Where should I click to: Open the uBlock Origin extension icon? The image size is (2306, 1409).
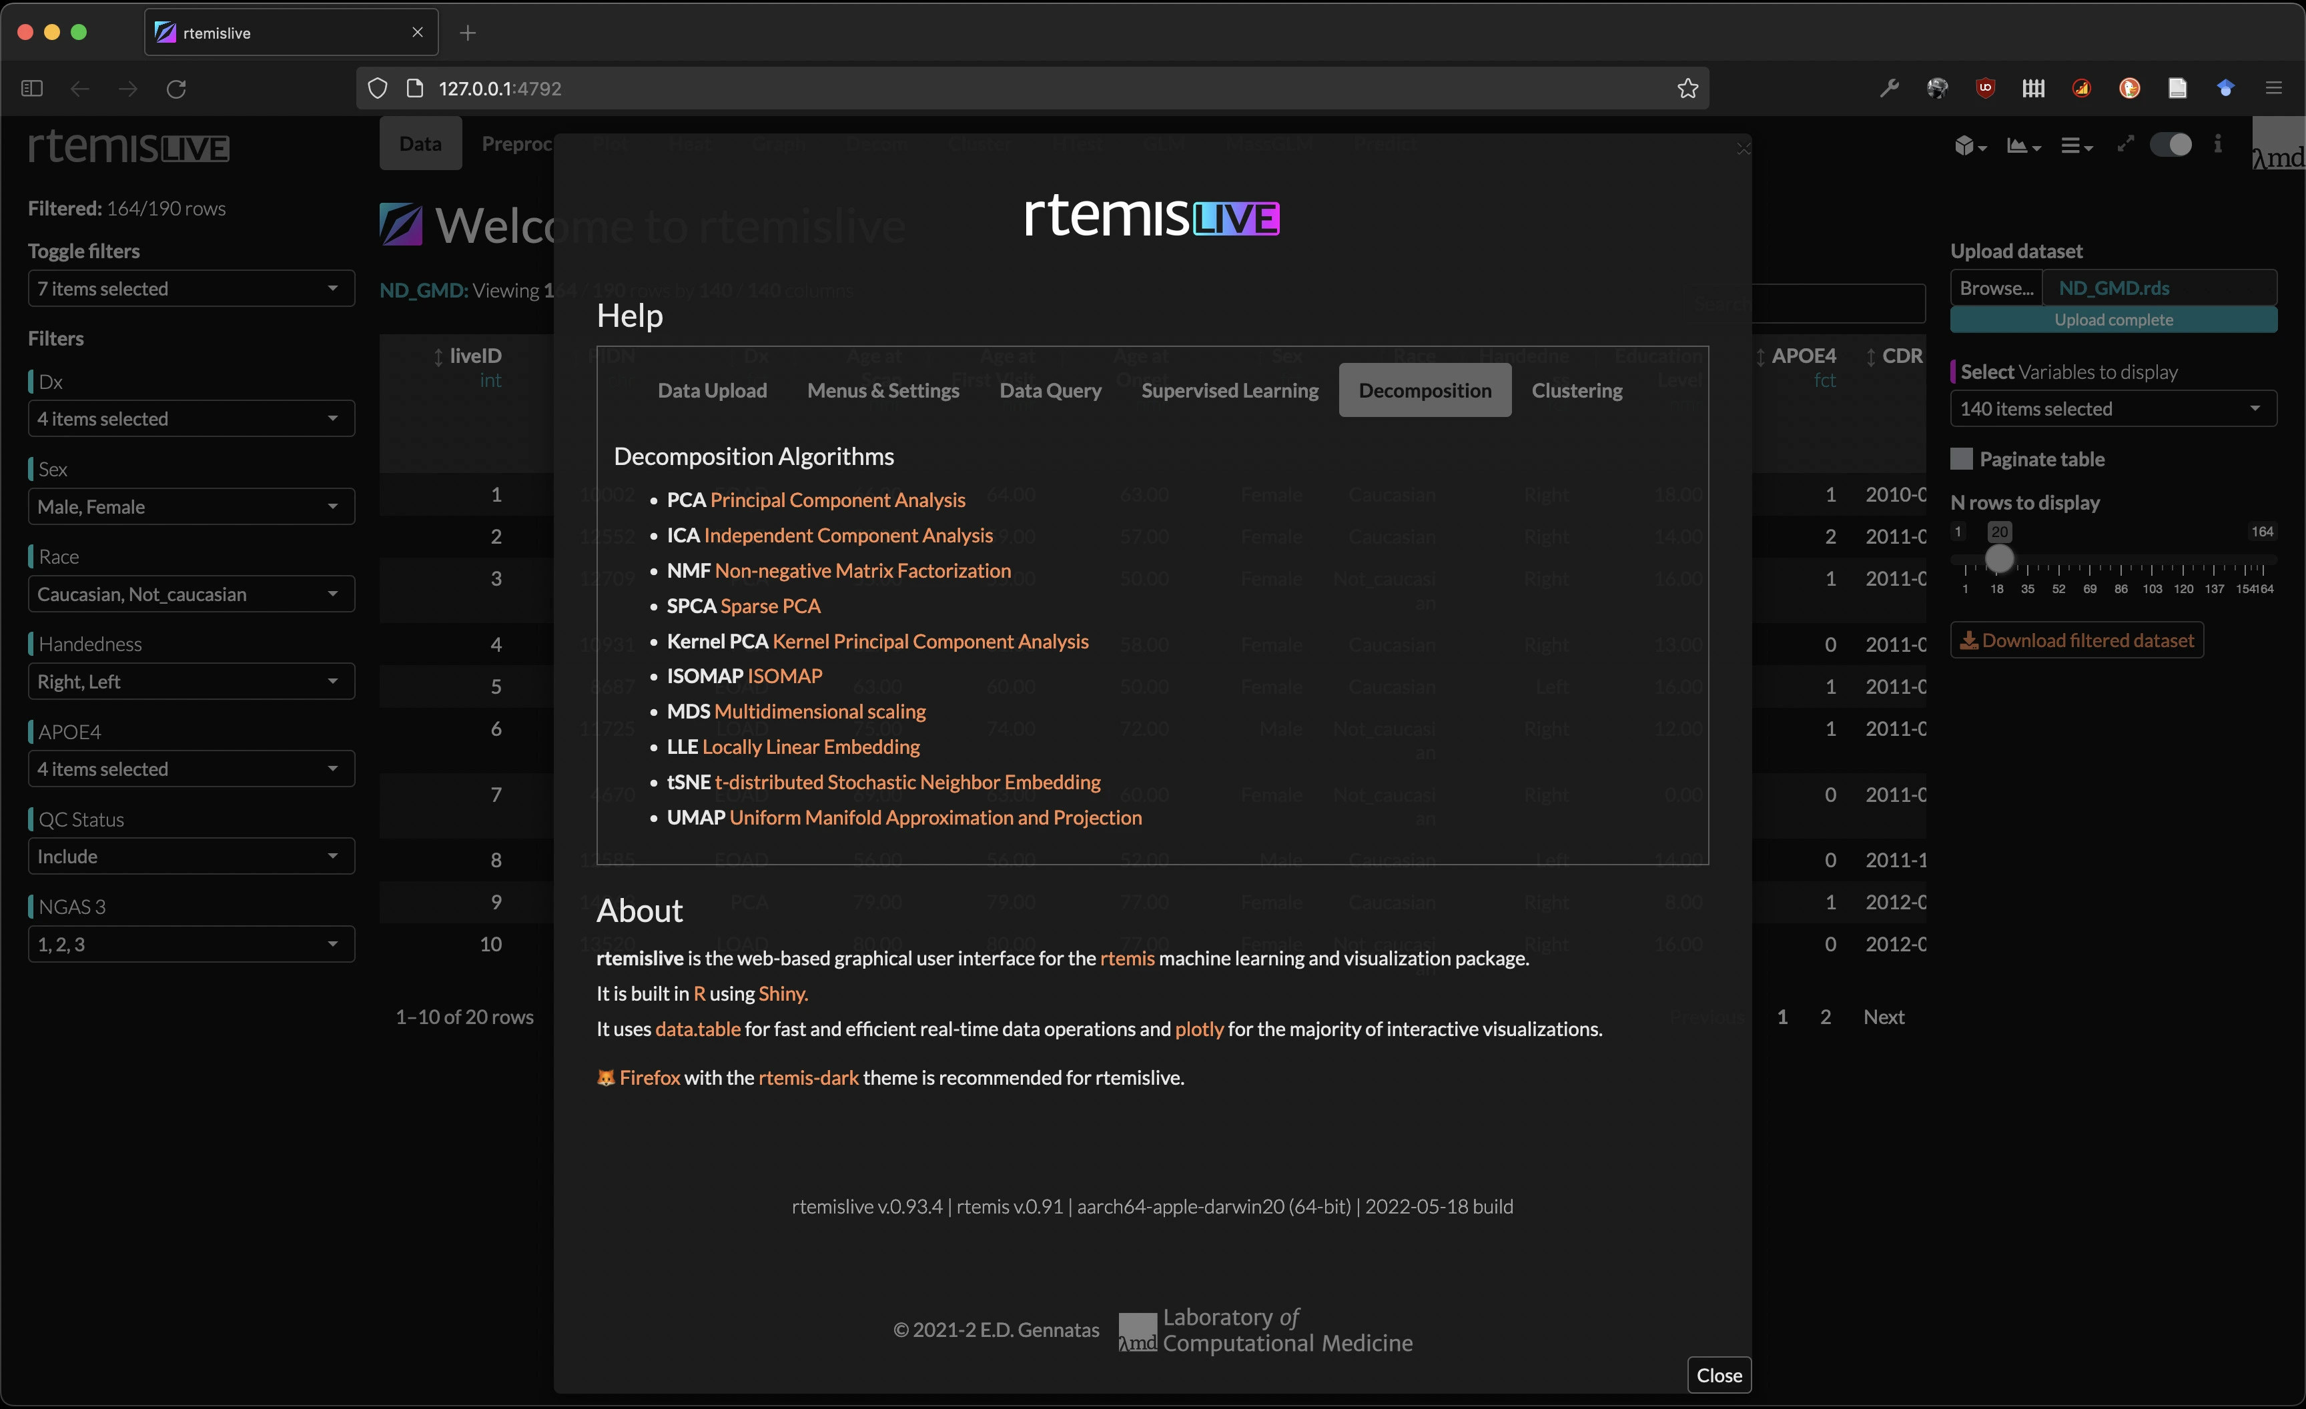(x=1985, y=88)
